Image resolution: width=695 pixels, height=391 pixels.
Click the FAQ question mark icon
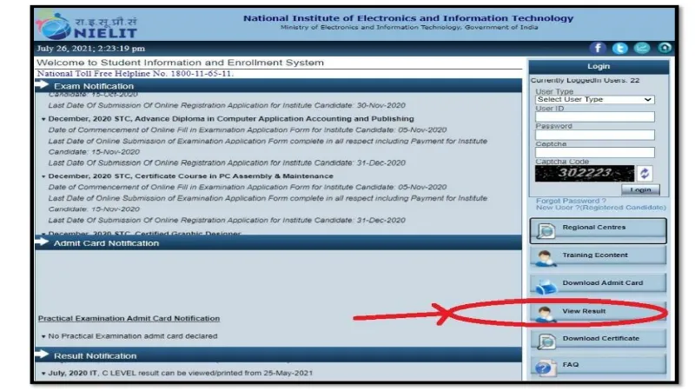click(x=545, y=368)
